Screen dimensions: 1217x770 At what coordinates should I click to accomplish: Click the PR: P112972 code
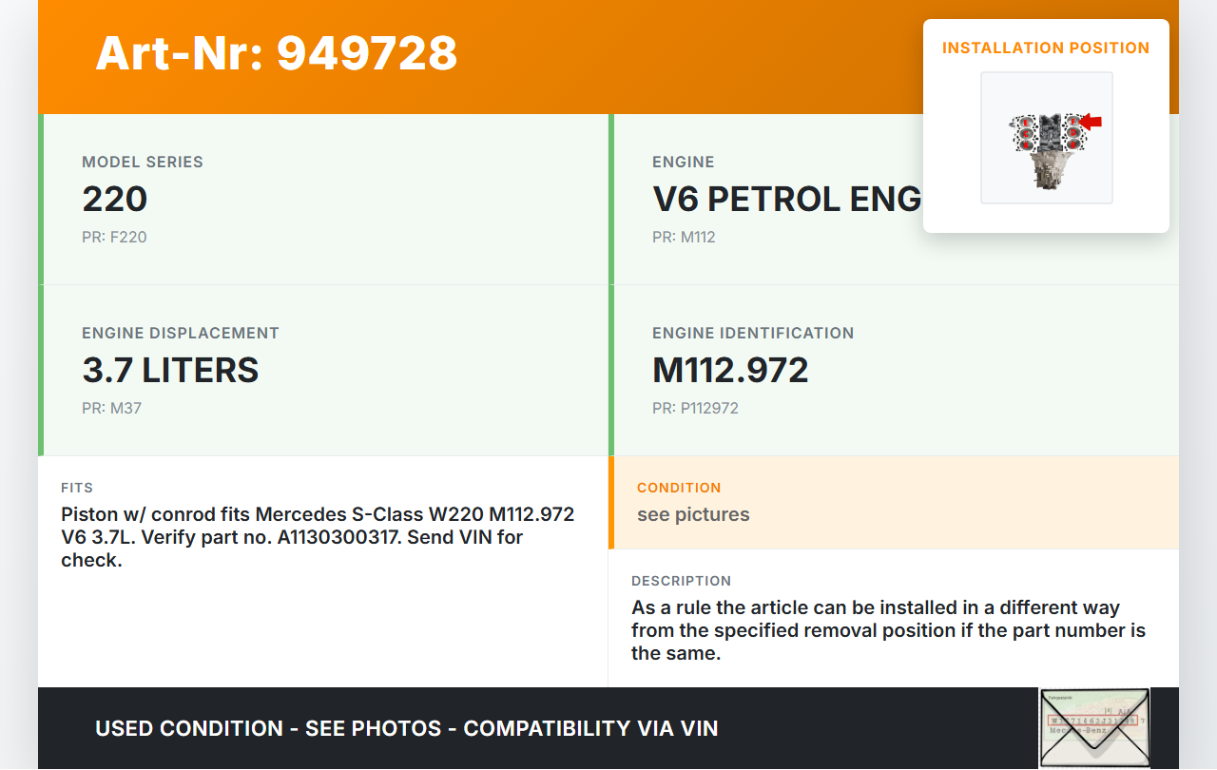click(x=695, y=408)
